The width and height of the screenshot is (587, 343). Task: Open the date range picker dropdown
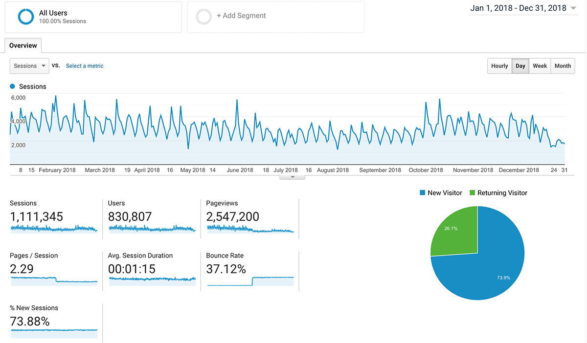523,8
